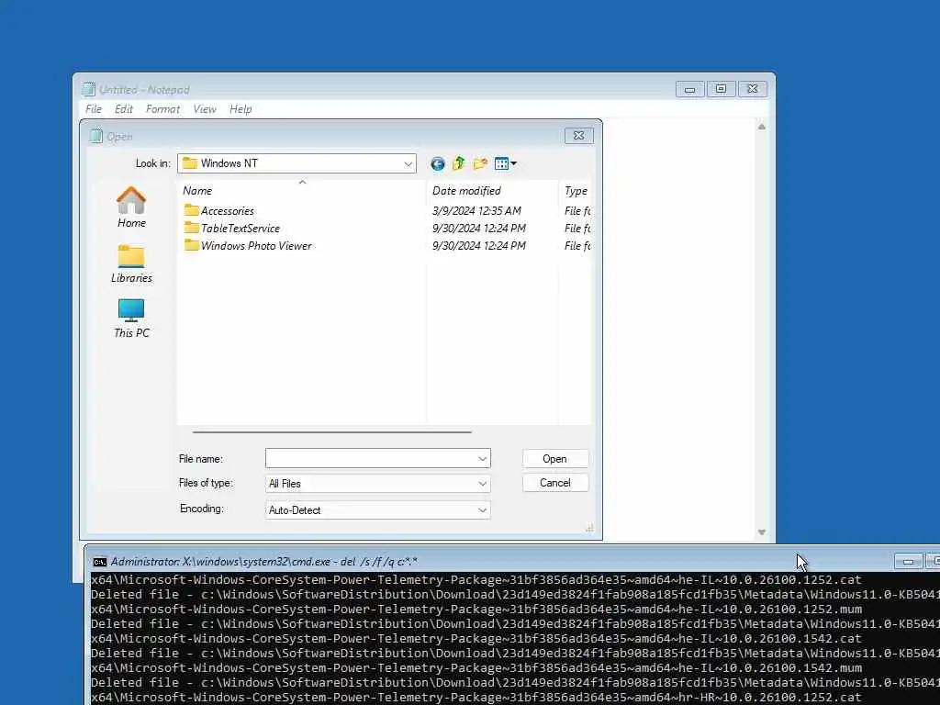This screenshot has height=705, width=940.
Task: Open Notepad View menu
Action: [x=205, y=109]
